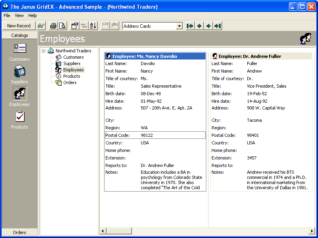Click Nancy's notes starting "Education includes a BA"
The height and width of the screenshot is (238, 318).
tap(172, 180)
